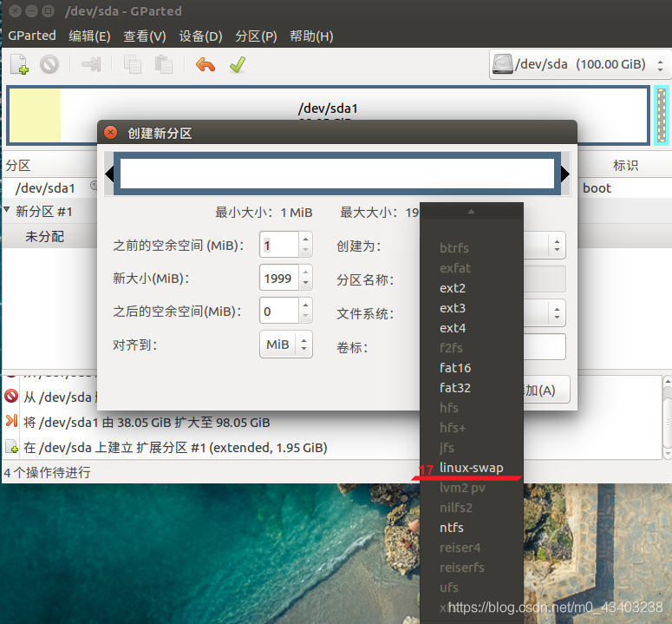Image resolution: width=672 pixels, height=624 pixels.
Task: Click the paste partition toolbar icon
Action: tap(163, 64)
